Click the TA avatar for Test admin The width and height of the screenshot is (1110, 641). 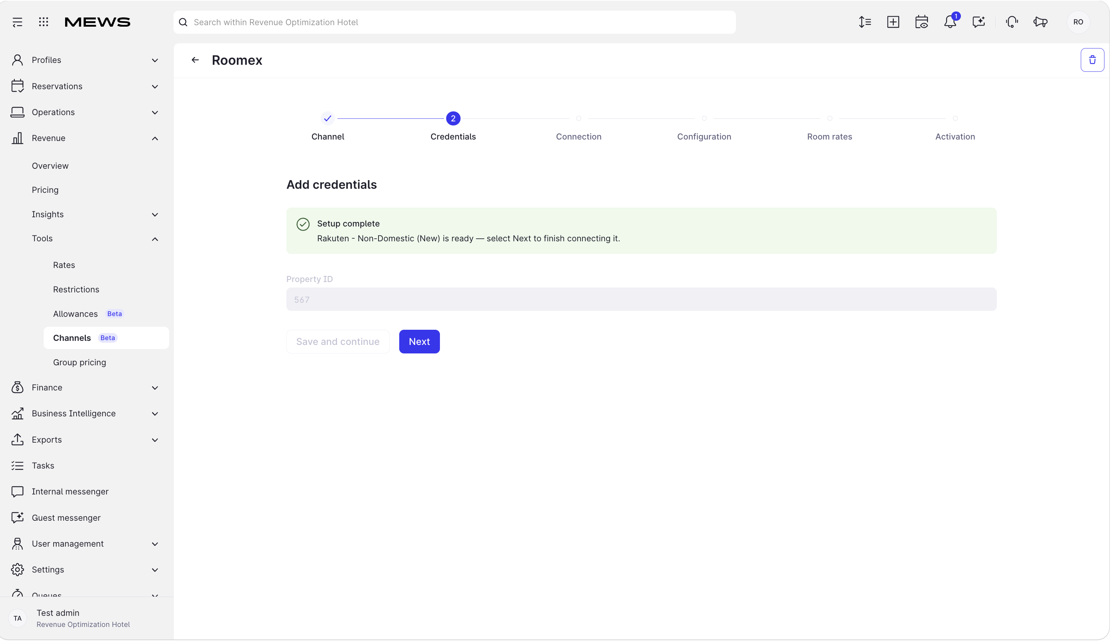click(x=18, y=618)
